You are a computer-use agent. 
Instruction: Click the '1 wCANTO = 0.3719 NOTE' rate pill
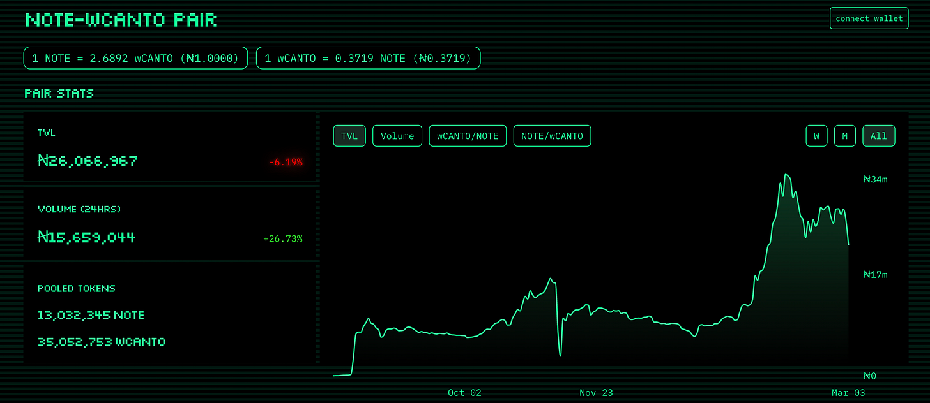(x=368, y=58)
